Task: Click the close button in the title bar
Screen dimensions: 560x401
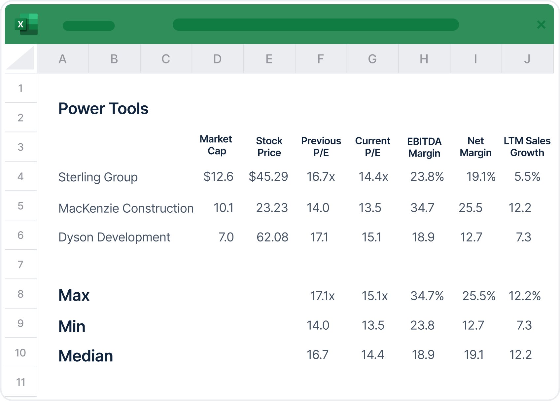Action: [x=541, y=25]
